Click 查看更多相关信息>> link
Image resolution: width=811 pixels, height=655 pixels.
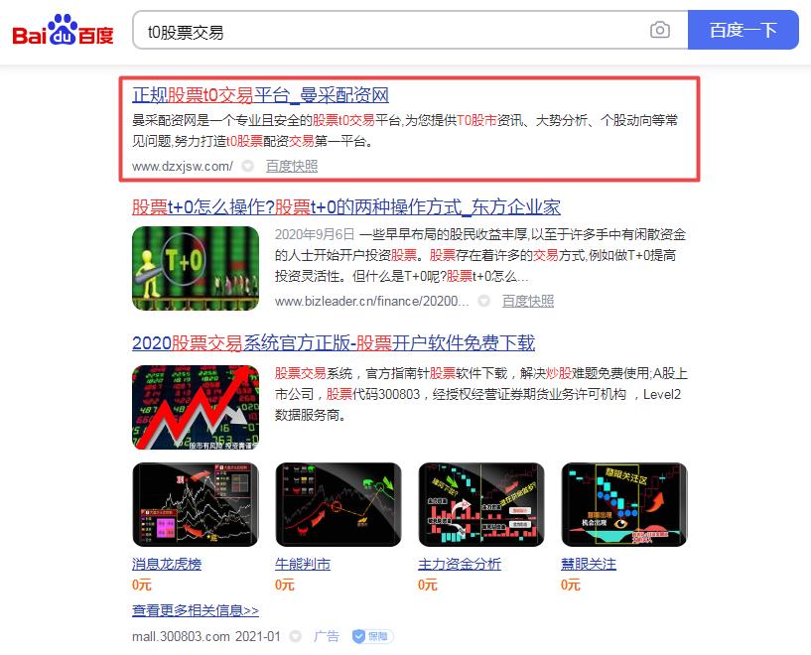pos(196,610)
